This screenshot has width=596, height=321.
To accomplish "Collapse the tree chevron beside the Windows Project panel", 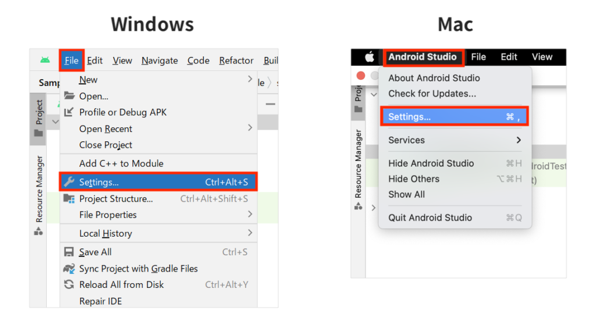I will 55,122.
